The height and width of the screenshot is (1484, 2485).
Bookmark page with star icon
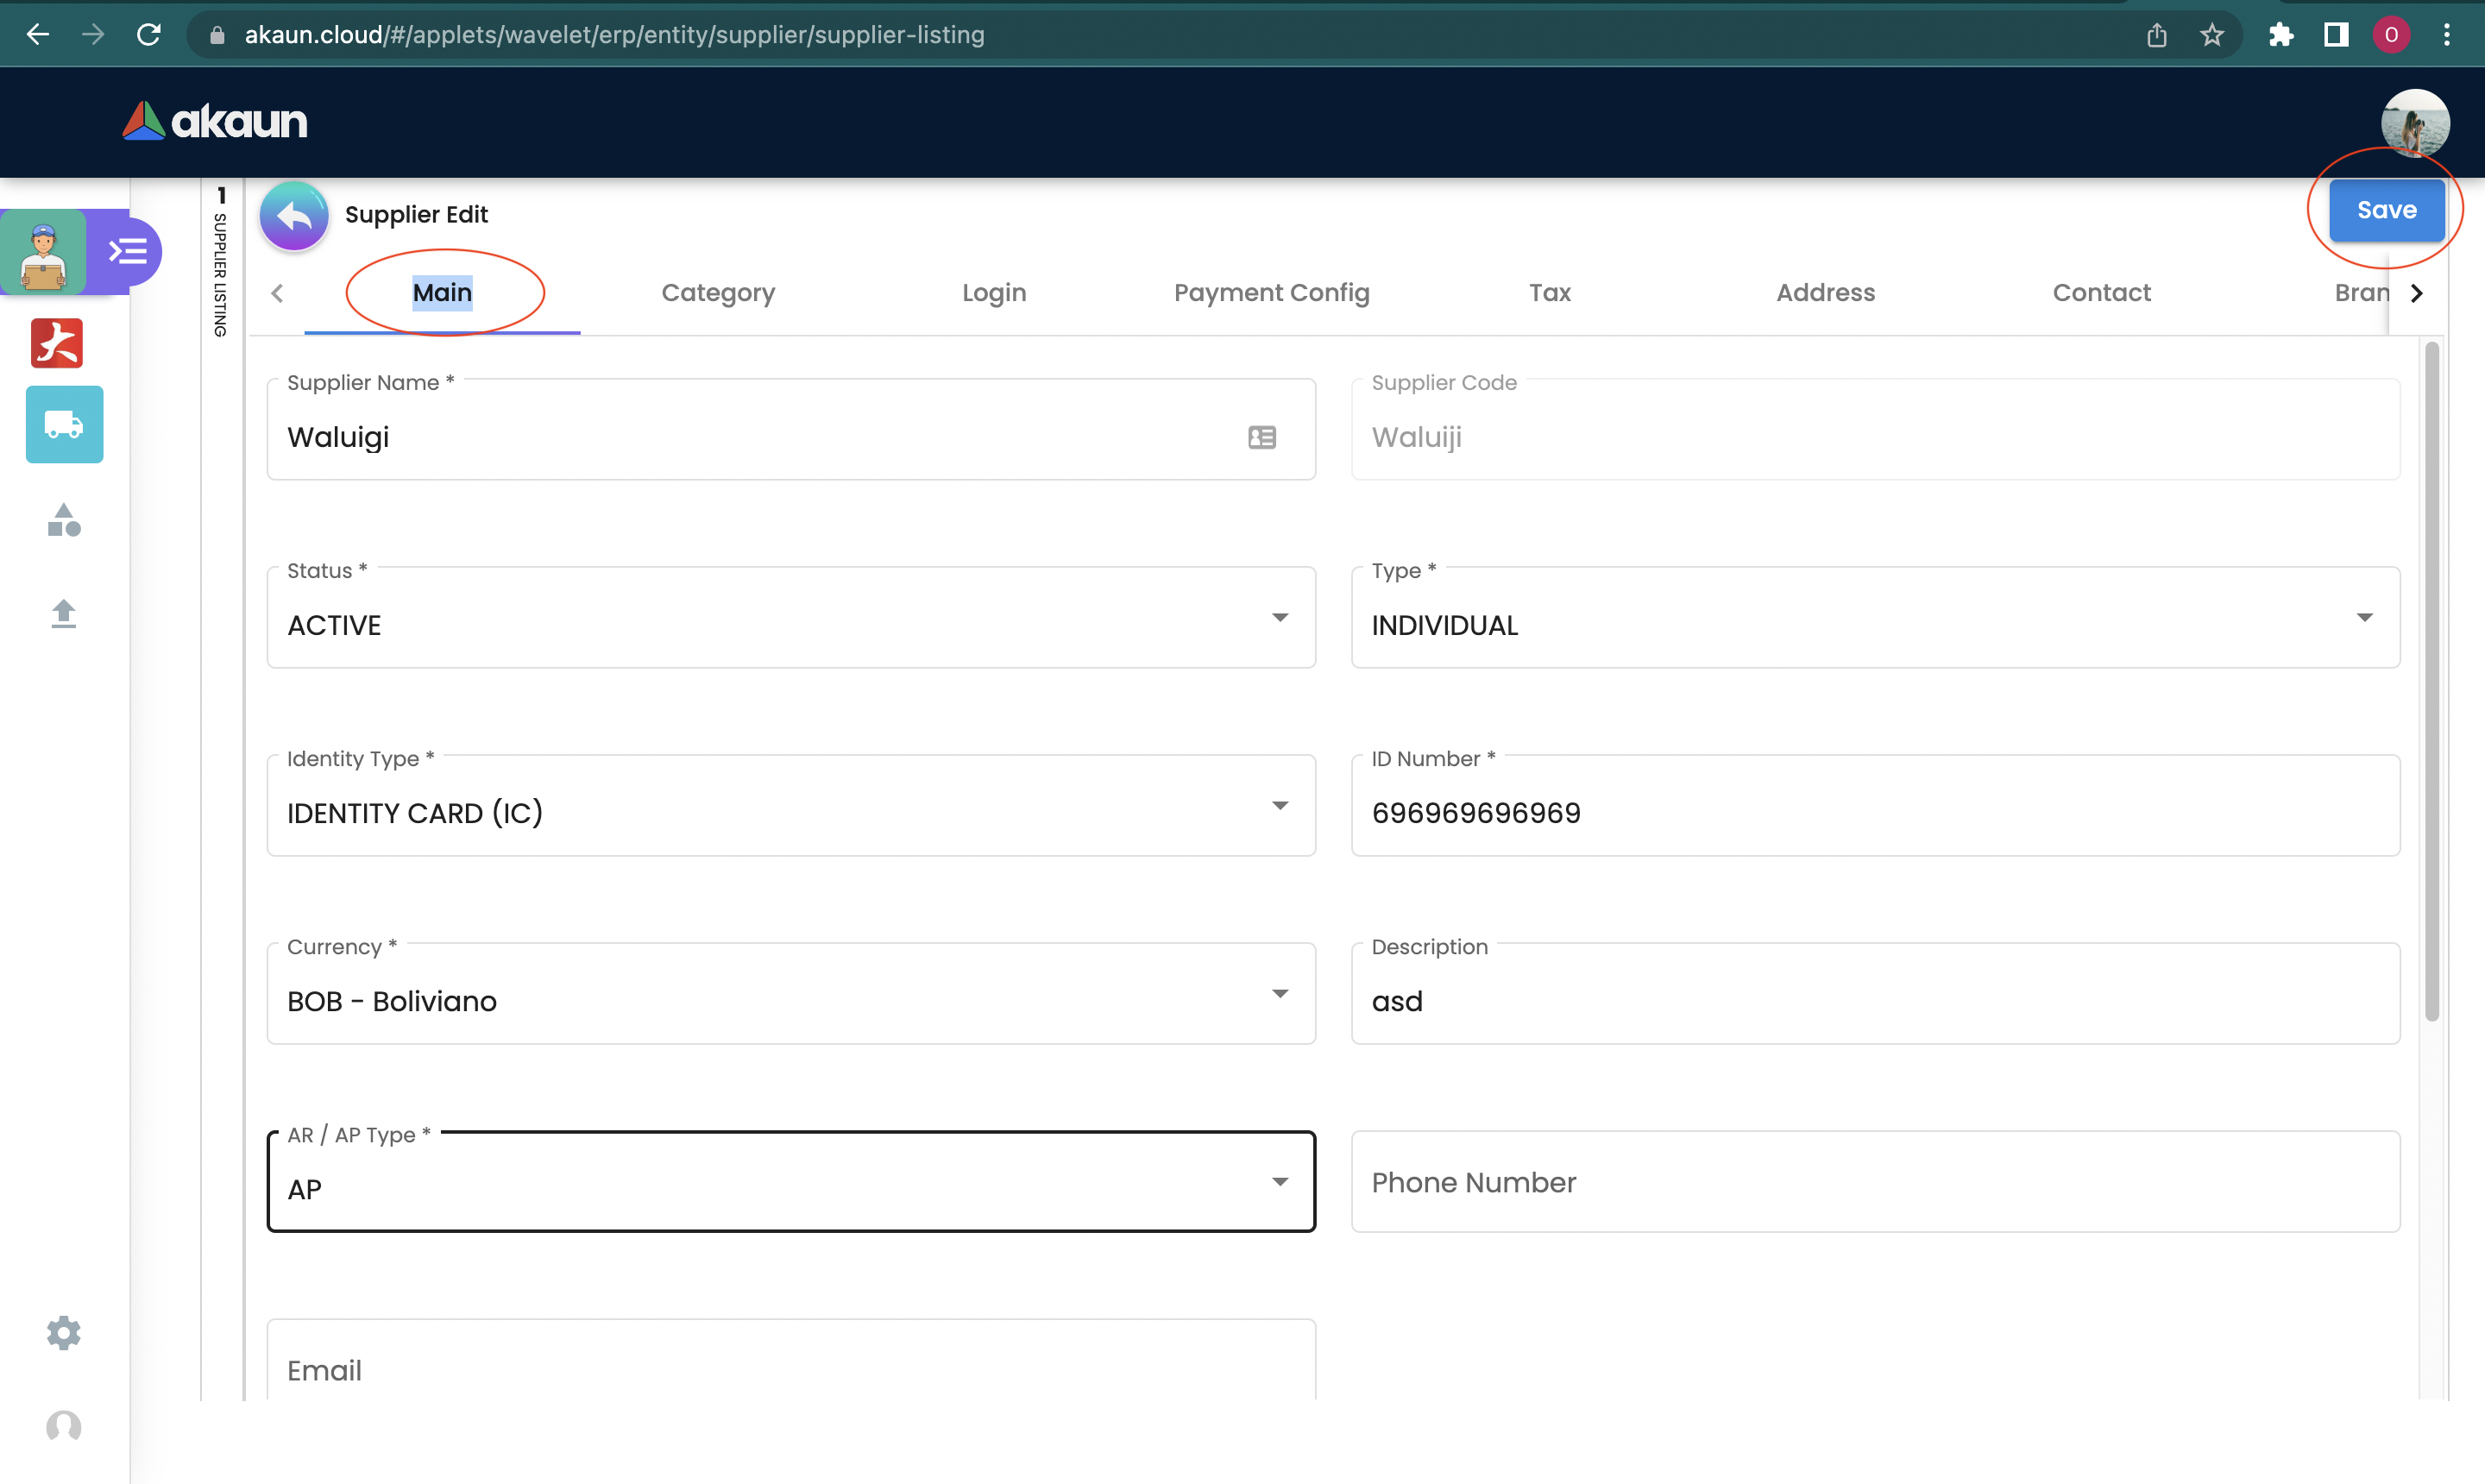2211,35
